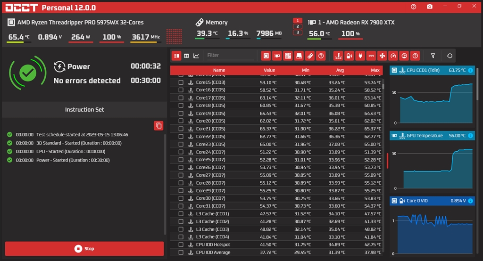Viewport: 483px width, 261px height.
Task: Sort the table by Value column
Action: 269,70
